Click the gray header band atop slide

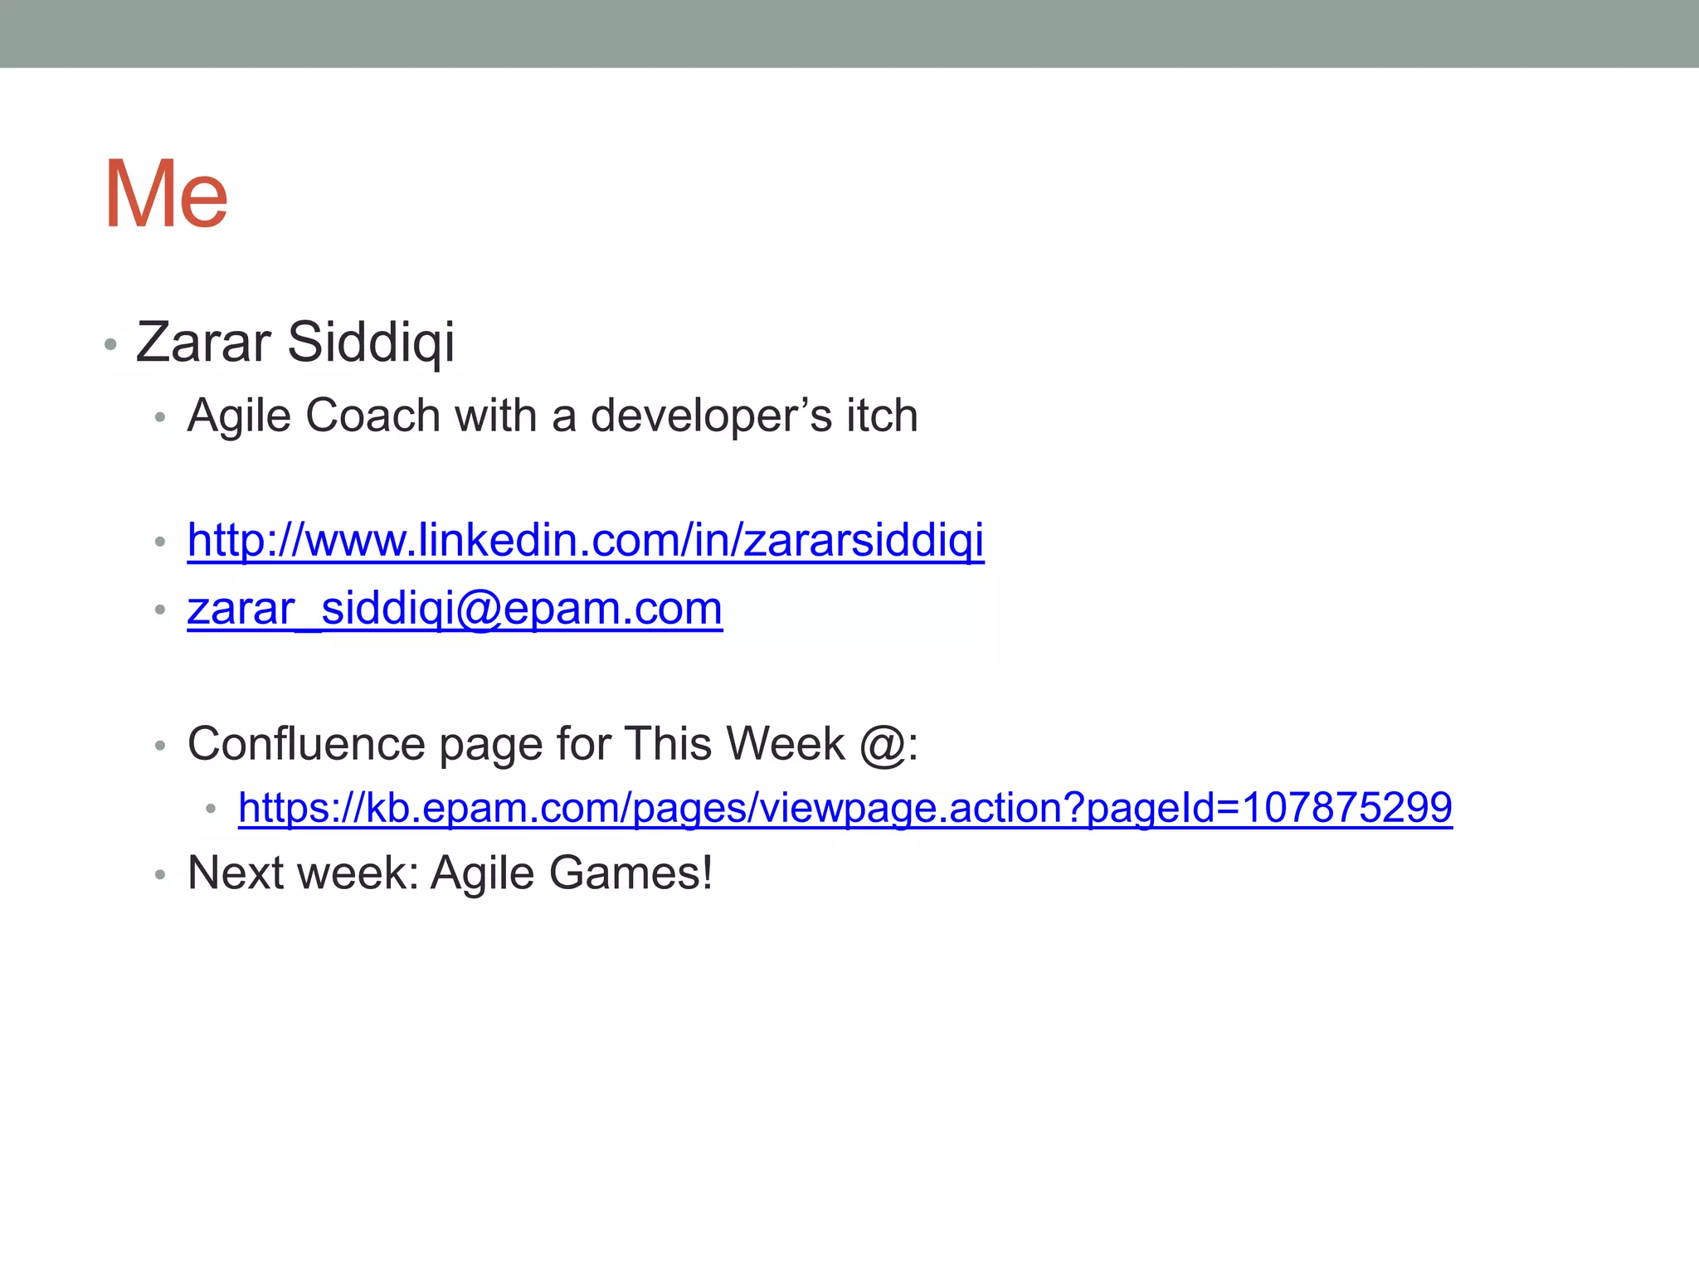coord(849,33)
